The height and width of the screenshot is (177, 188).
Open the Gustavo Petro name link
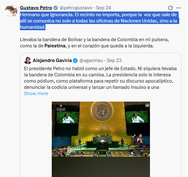pyautogui.click(x=36, y=8)
